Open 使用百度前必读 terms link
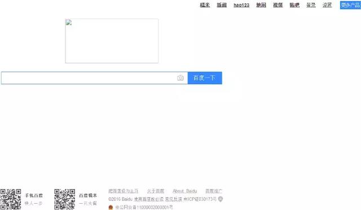Viewport: 361px width, 210px height. [x=149, y=199]
